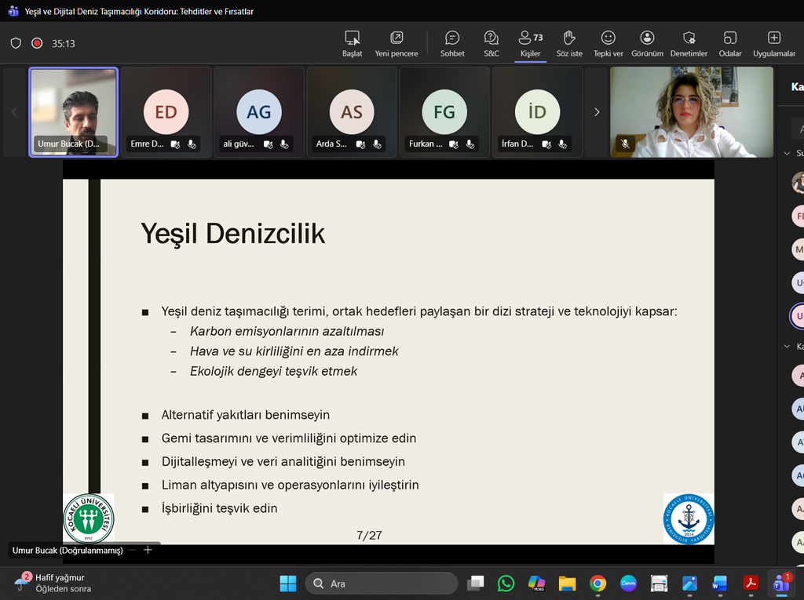Toggle Söz iste raise hand
The image size is (804, 600).
point(569,43)
